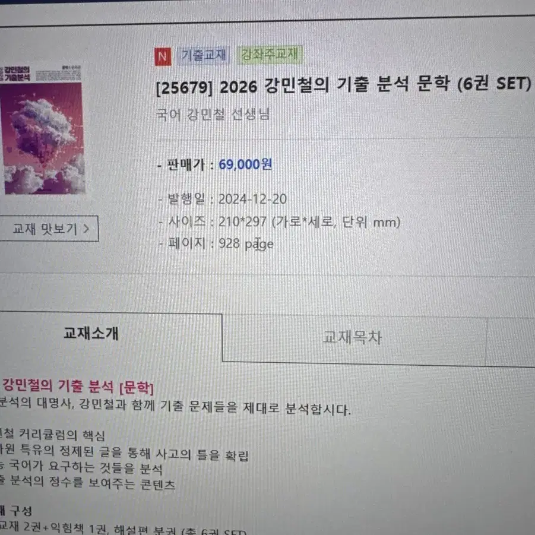Open the 교재 맛보기 preview button
535x535 pixels.
coord(49,228)
